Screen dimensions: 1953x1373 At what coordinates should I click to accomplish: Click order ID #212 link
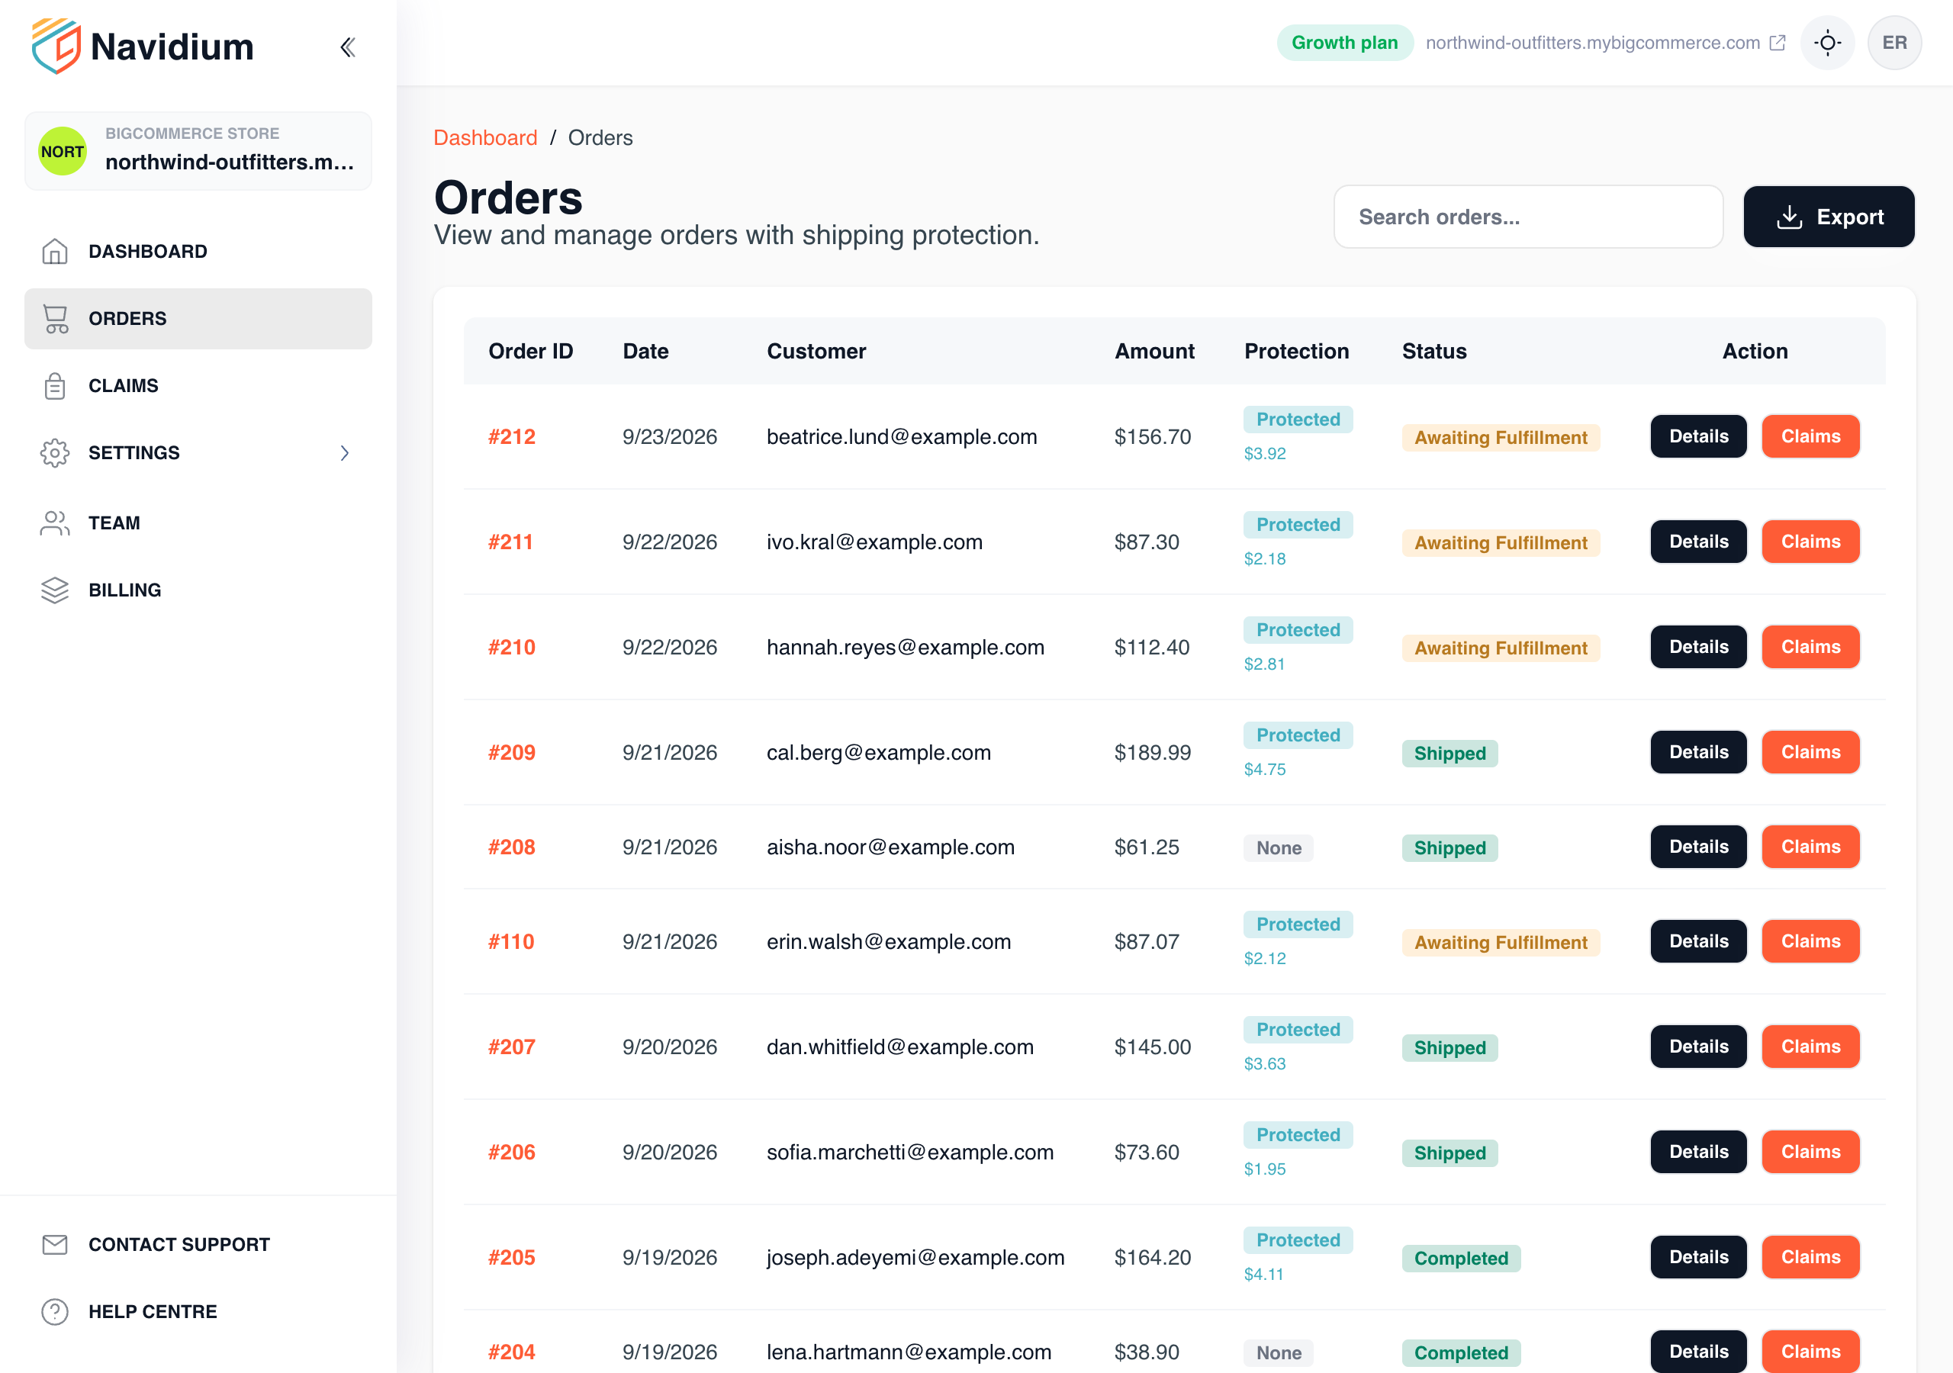coord(512,437)
